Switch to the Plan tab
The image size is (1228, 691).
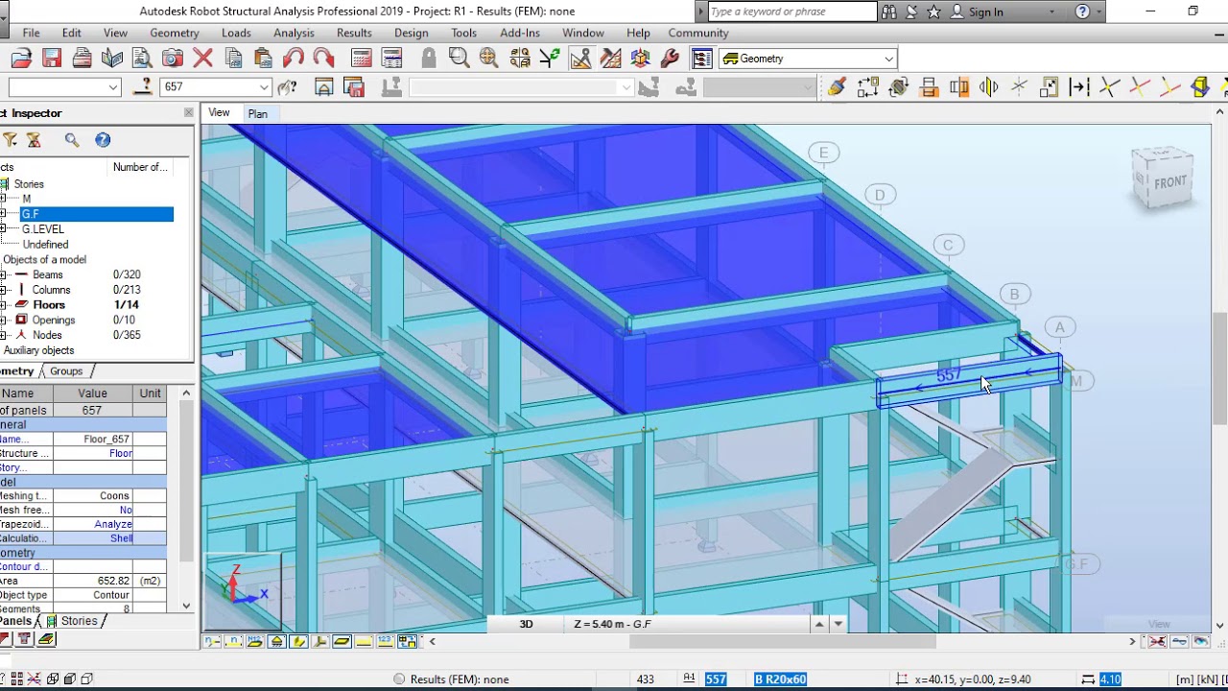257,114
